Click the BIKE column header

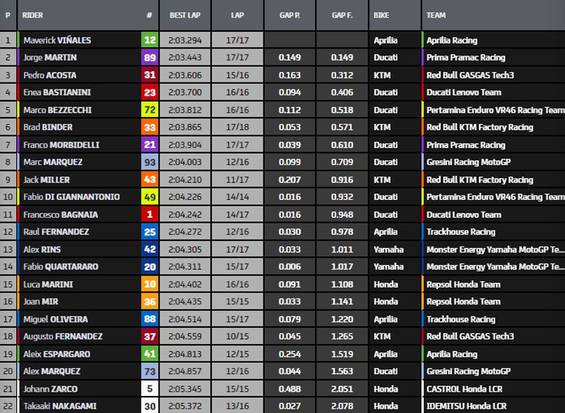[383, 15]
